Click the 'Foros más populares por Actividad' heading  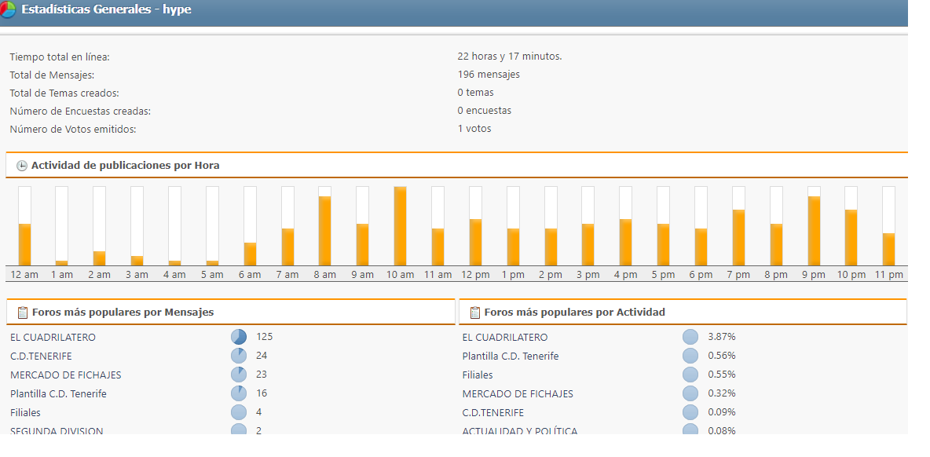point(575,313)
